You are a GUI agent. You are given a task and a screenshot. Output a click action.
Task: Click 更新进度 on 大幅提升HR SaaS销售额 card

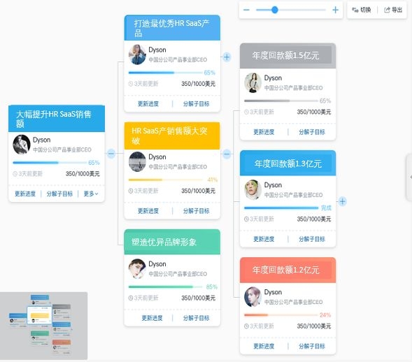tap(25, 194)
